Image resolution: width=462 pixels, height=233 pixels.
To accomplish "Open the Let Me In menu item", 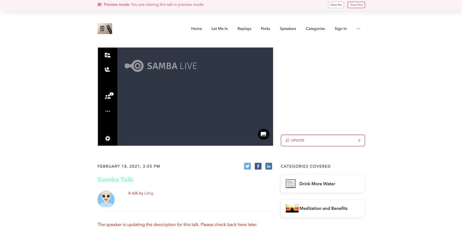I will tap(220, 29).
